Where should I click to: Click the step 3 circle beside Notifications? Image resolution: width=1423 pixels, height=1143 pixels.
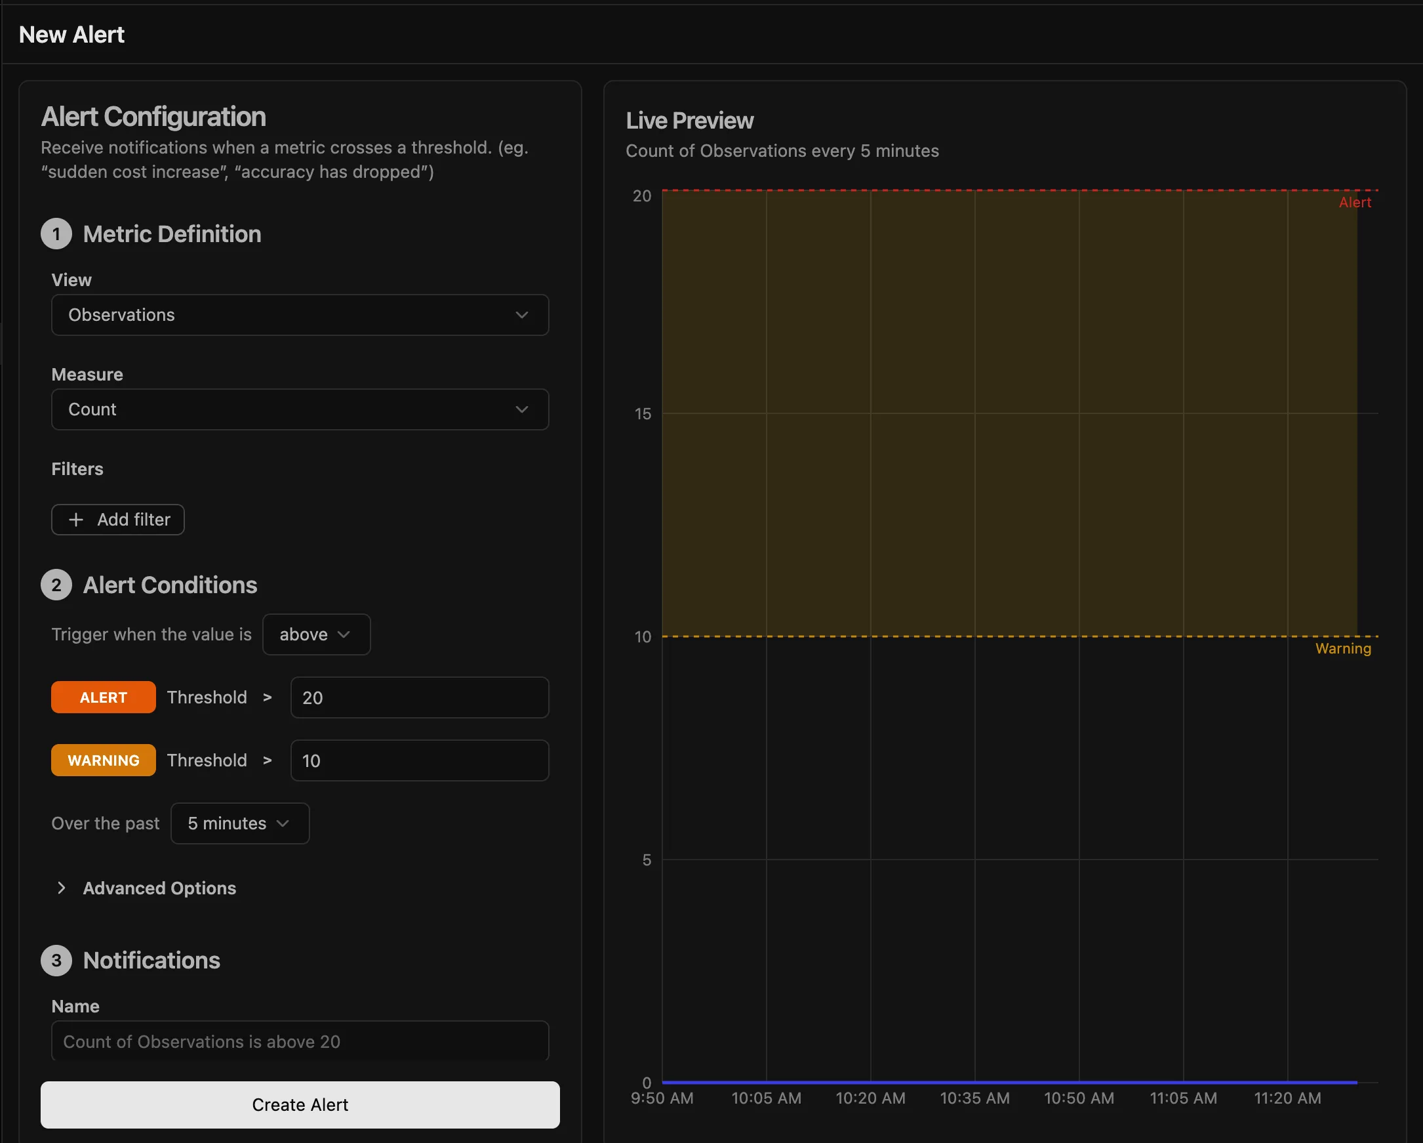(x=56, y=960)
